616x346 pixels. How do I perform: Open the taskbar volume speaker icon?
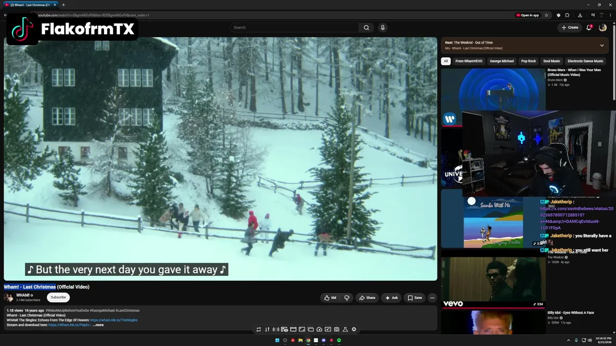[x=590, y=340]
